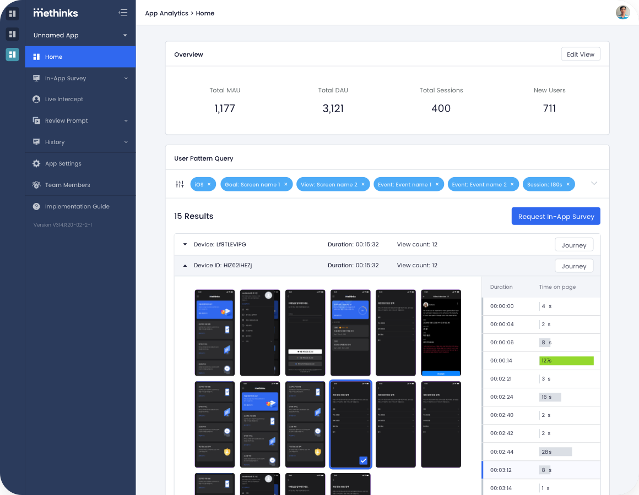Expand the History submenu chevron
Viewport: 639px width, 495px height.
[x=126, y=142]
